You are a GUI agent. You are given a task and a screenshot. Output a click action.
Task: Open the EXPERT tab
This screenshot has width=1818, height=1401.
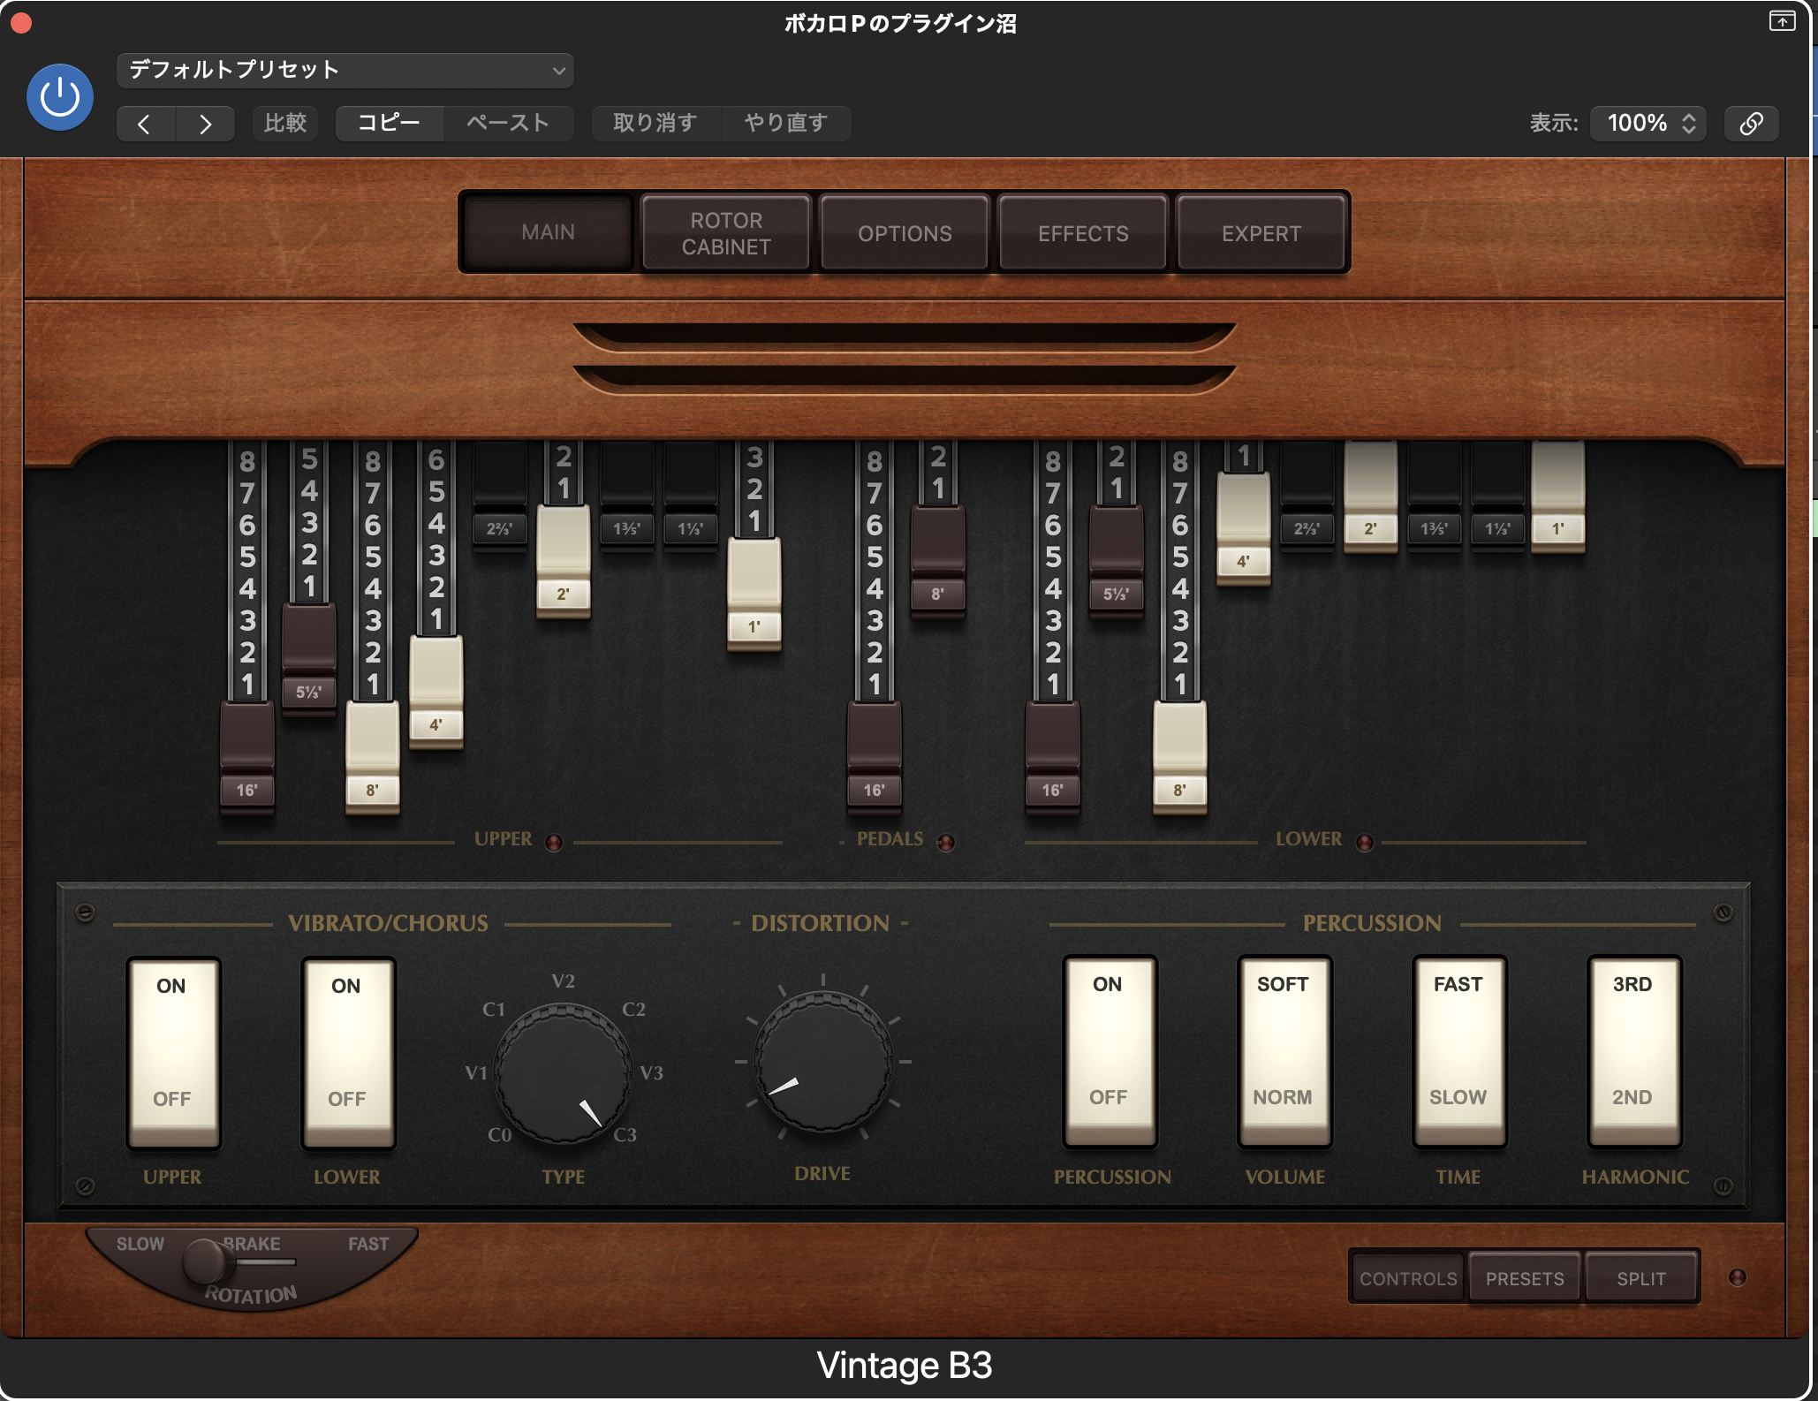pos(1261,233)
